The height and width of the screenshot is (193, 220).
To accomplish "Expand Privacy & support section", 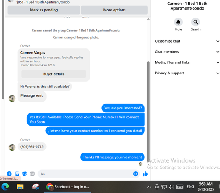I will pyautogui.click(x=187, y=73).
